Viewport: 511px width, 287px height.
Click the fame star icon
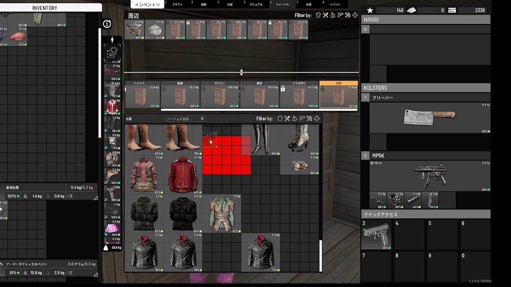point(370,10)
